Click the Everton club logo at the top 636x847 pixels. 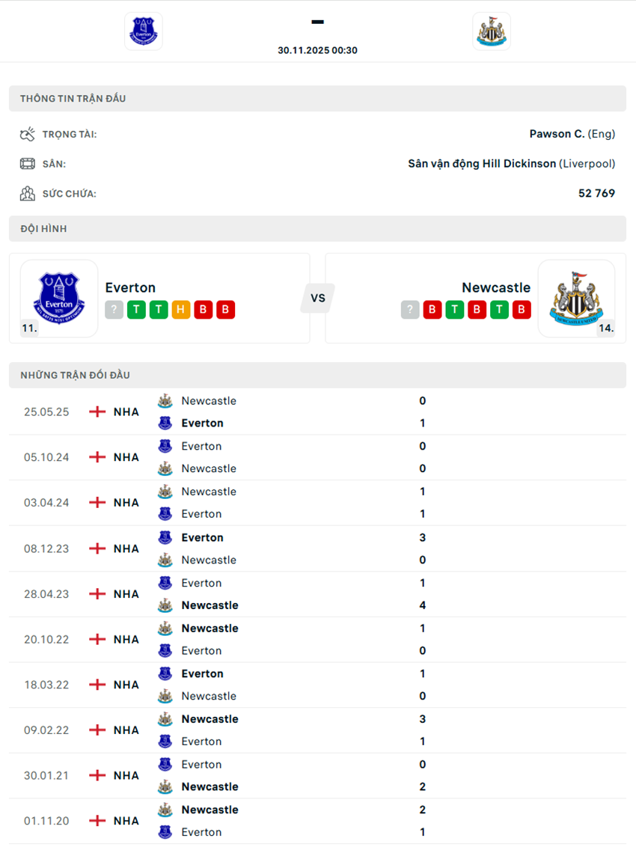143,31
